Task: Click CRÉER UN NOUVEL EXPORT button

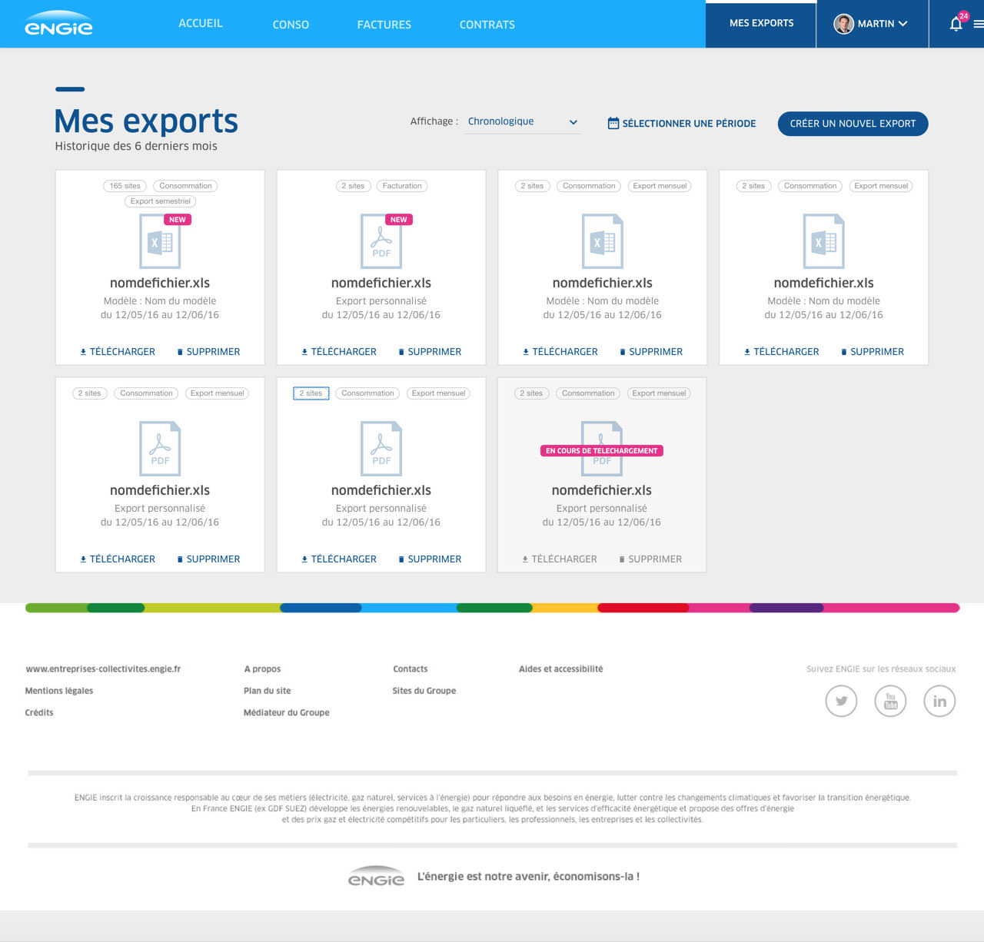Action: pyautogui.click(x=853, y=124)
